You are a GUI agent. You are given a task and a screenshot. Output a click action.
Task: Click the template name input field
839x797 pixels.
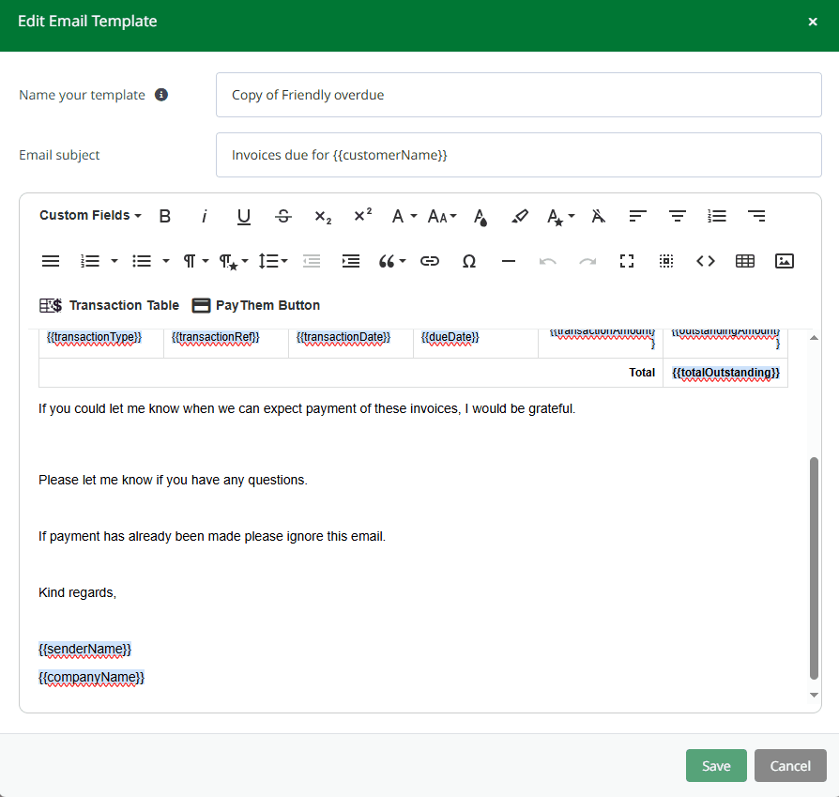pyautogui.click(x=518, y=95)
